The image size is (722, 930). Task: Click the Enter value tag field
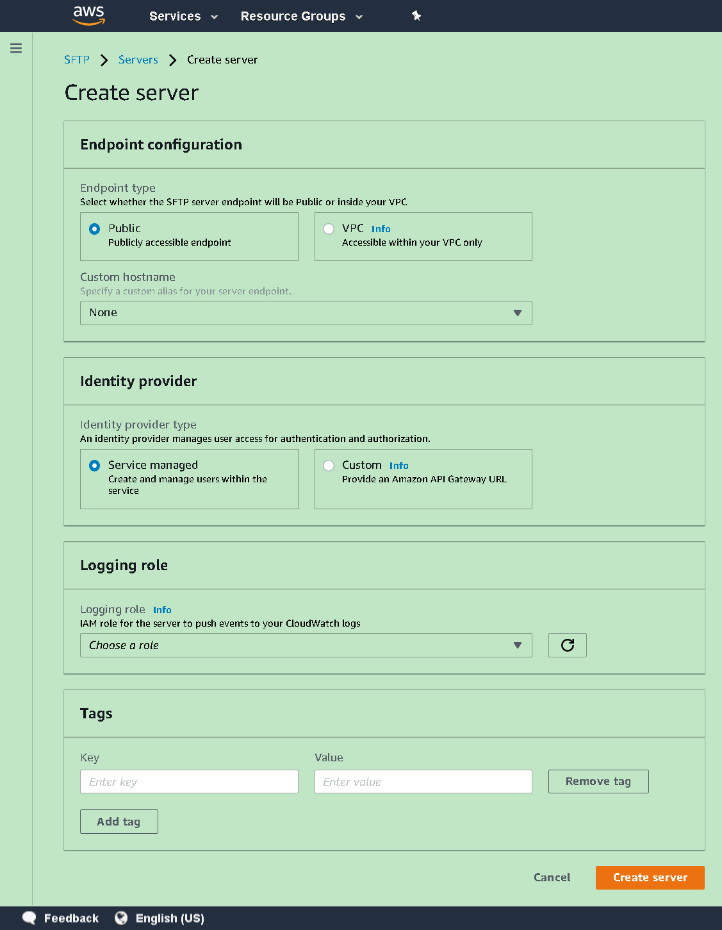point(423,781)
